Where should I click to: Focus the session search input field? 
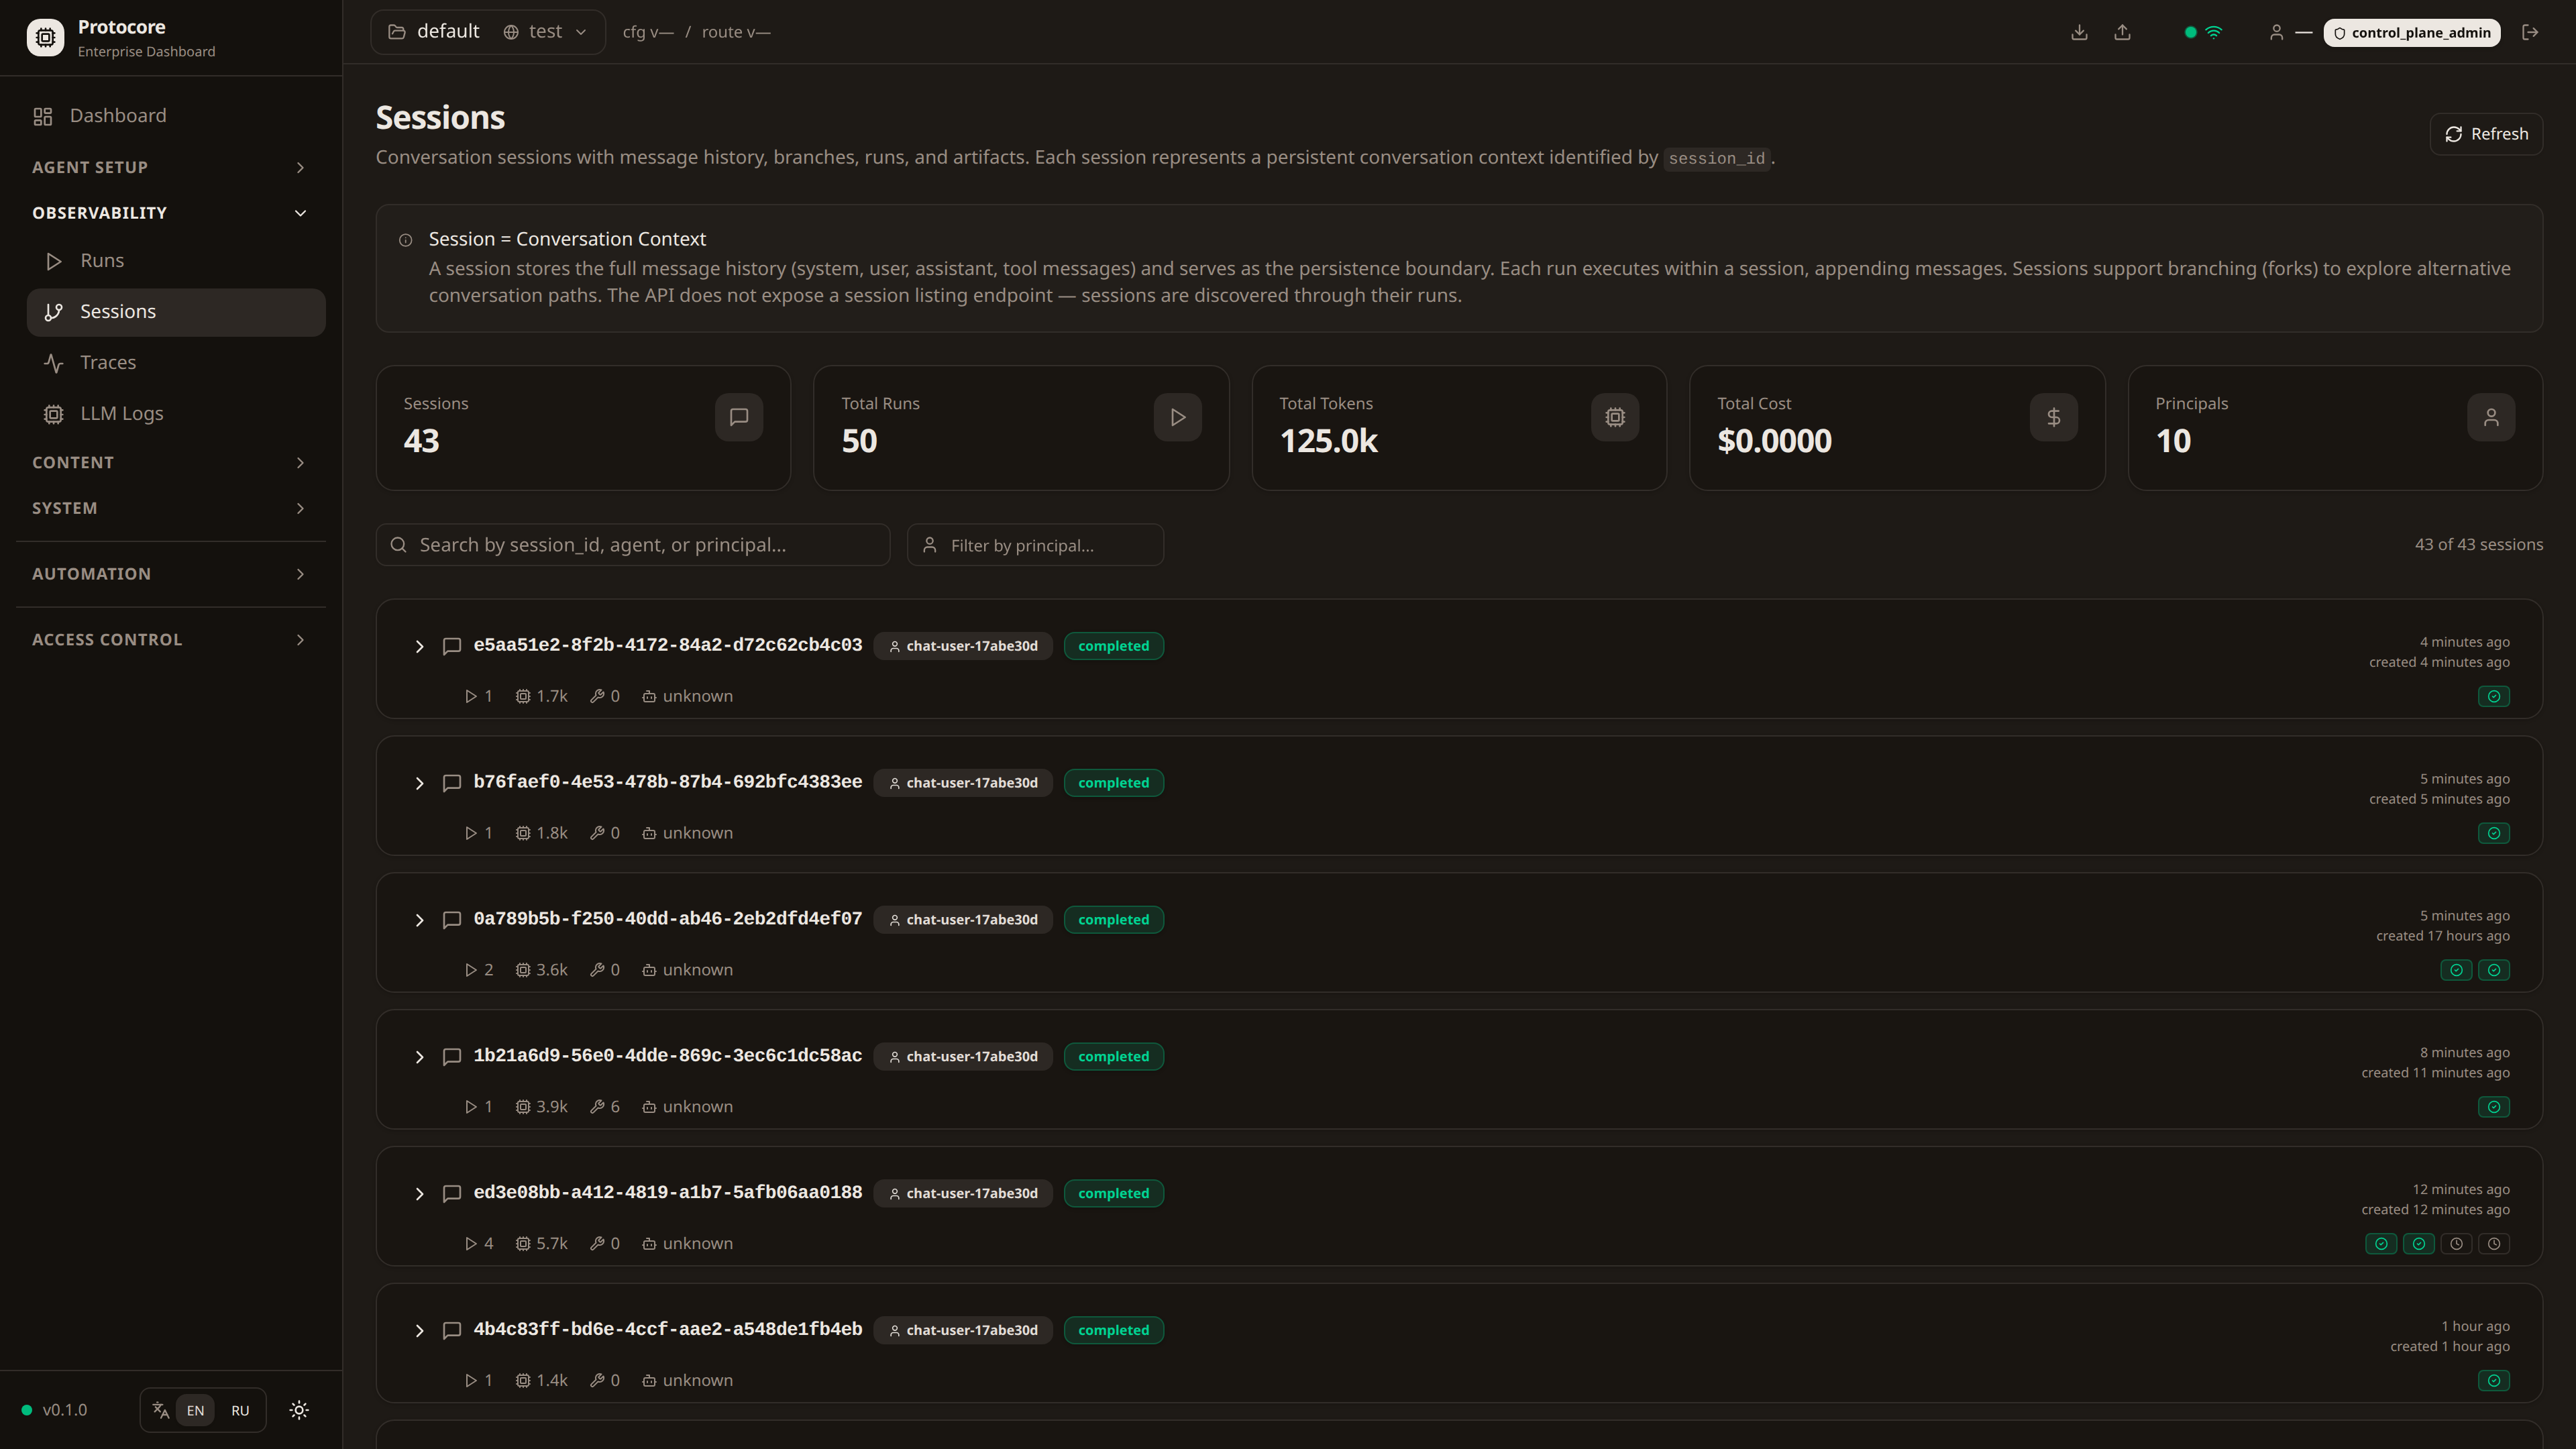(640, 545)
